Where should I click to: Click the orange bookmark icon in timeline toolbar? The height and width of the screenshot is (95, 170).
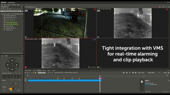click(33, 73)
